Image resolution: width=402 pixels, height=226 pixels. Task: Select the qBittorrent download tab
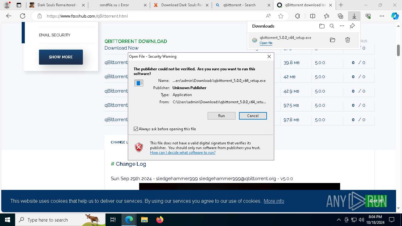pyautogui.click(x=304, y=5)
